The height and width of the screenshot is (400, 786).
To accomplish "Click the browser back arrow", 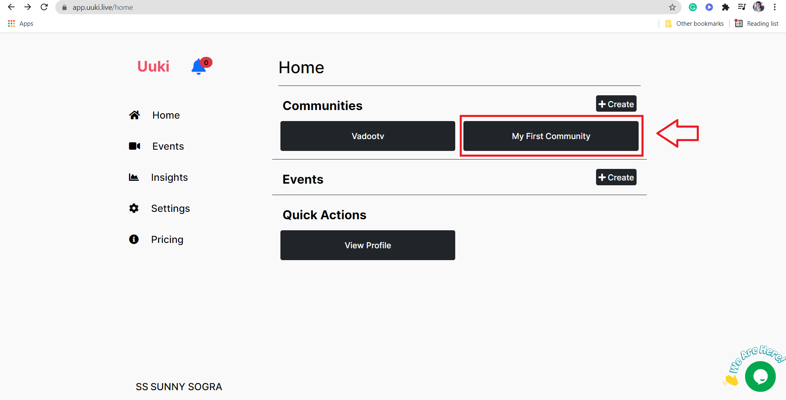I will point(11,7).
